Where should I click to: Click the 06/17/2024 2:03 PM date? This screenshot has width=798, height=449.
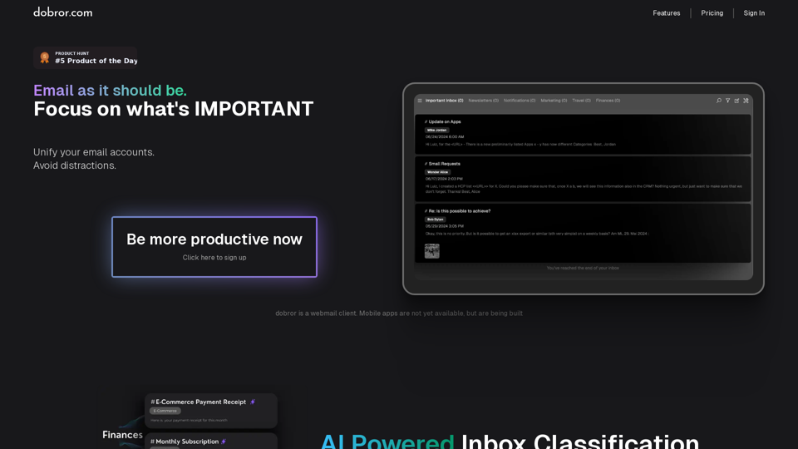(x=444, y=180)
